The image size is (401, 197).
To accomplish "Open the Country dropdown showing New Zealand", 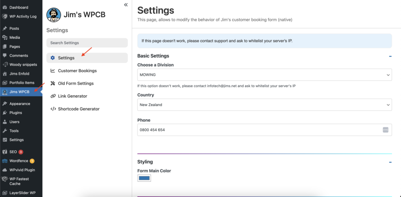I will pyautogui.click(x=264, y=105).
